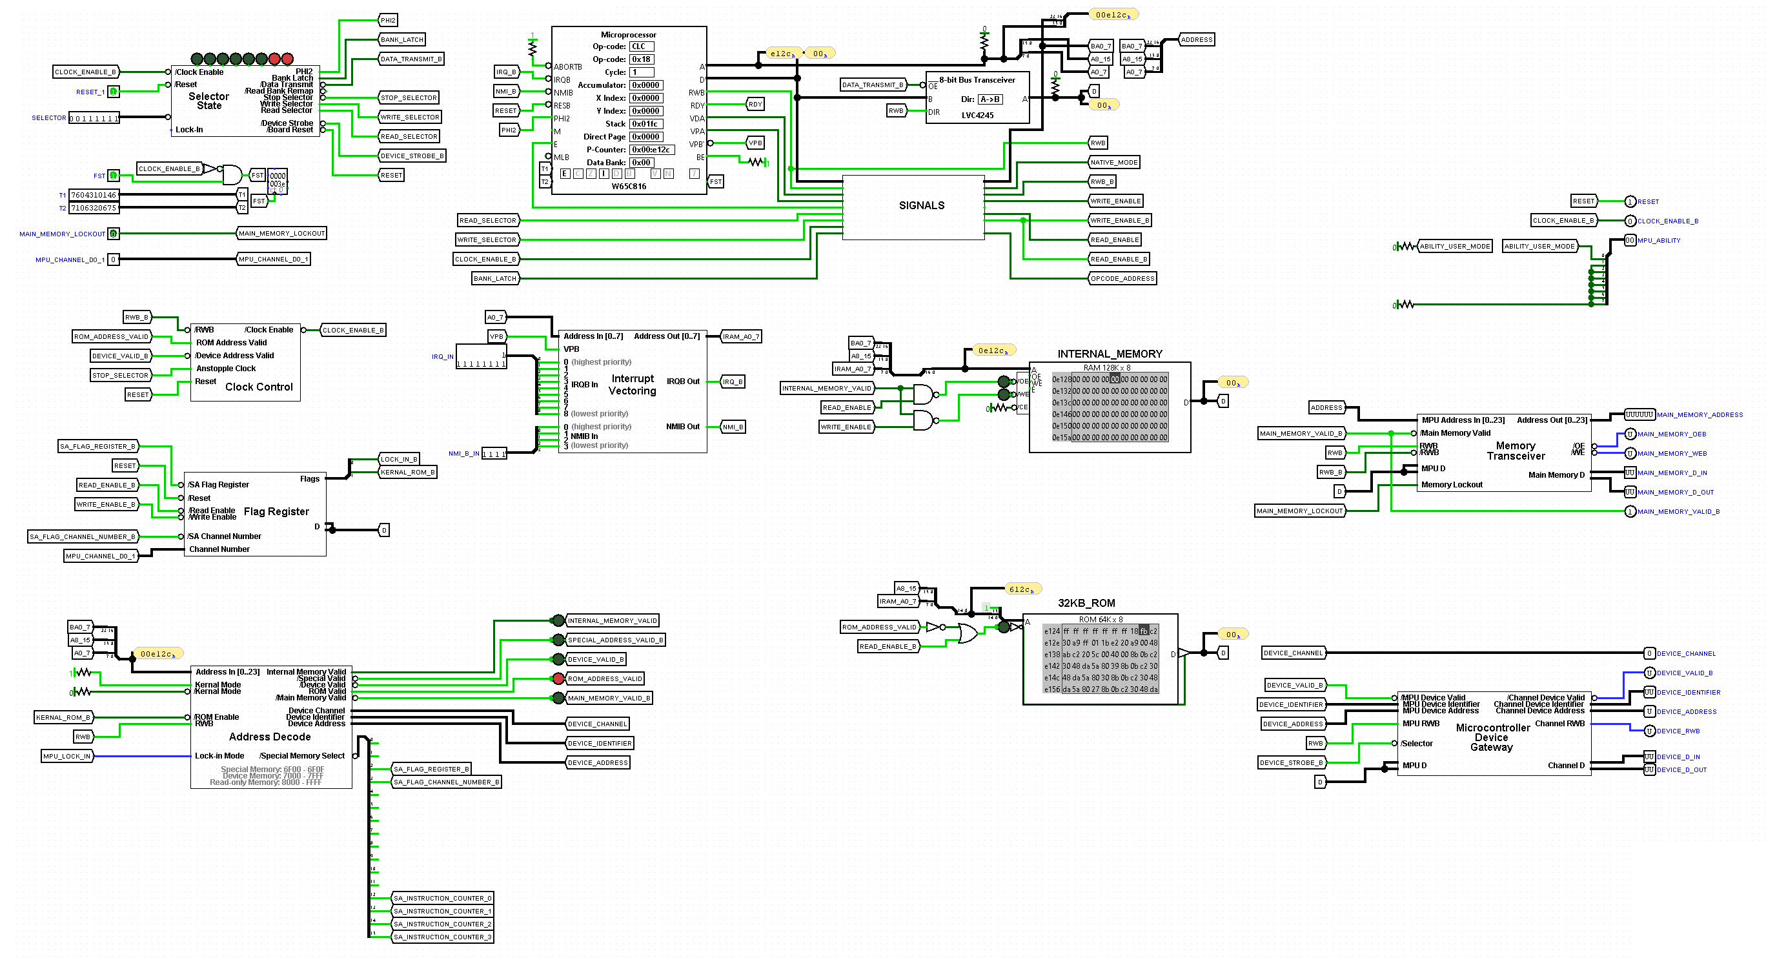The height and width of the screenshot is (958, 1766).
Task: Click the red LED beside ROM_ADDRESS_VALID
Action: (558, 679)
